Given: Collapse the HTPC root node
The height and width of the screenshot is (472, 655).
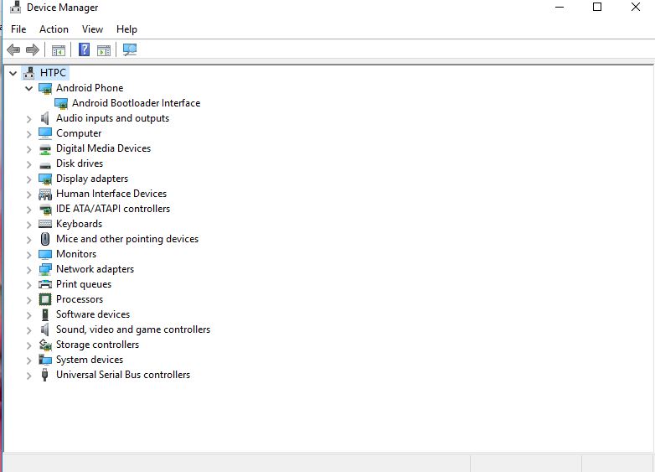Looking at the screenshot, I should tap(13, 73).
